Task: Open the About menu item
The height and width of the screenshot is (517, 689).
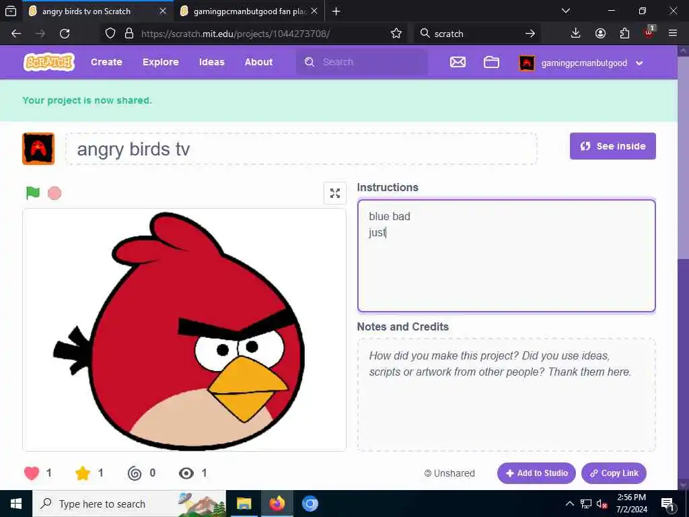Action: click(258, 62)
